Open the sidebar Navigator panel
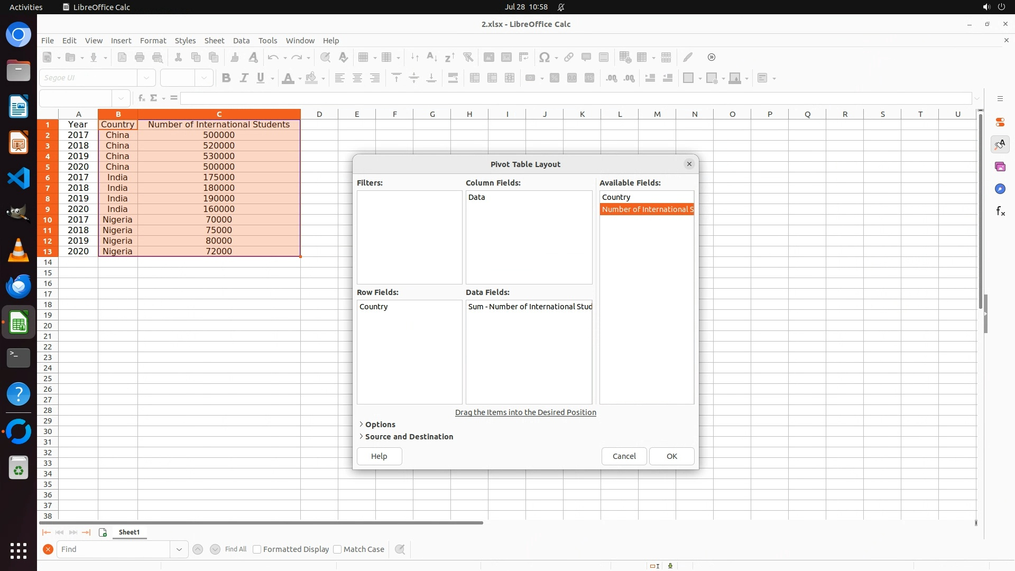1015x571 pixels. 1000,189
